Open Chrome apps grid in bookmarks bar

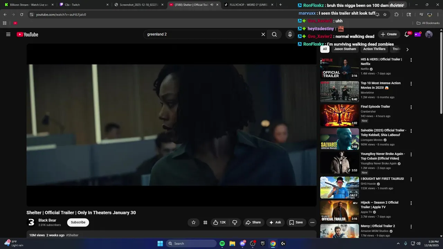pos(4,23)
